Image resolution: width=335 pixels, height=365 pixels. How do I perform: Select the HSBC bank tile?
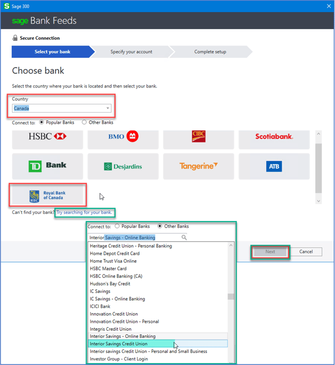[47, 139]
